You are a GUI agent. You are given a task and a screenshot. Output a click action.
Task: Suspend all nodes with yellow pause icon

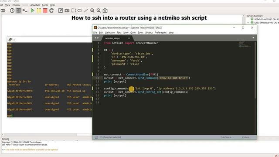tap(39, 10)
